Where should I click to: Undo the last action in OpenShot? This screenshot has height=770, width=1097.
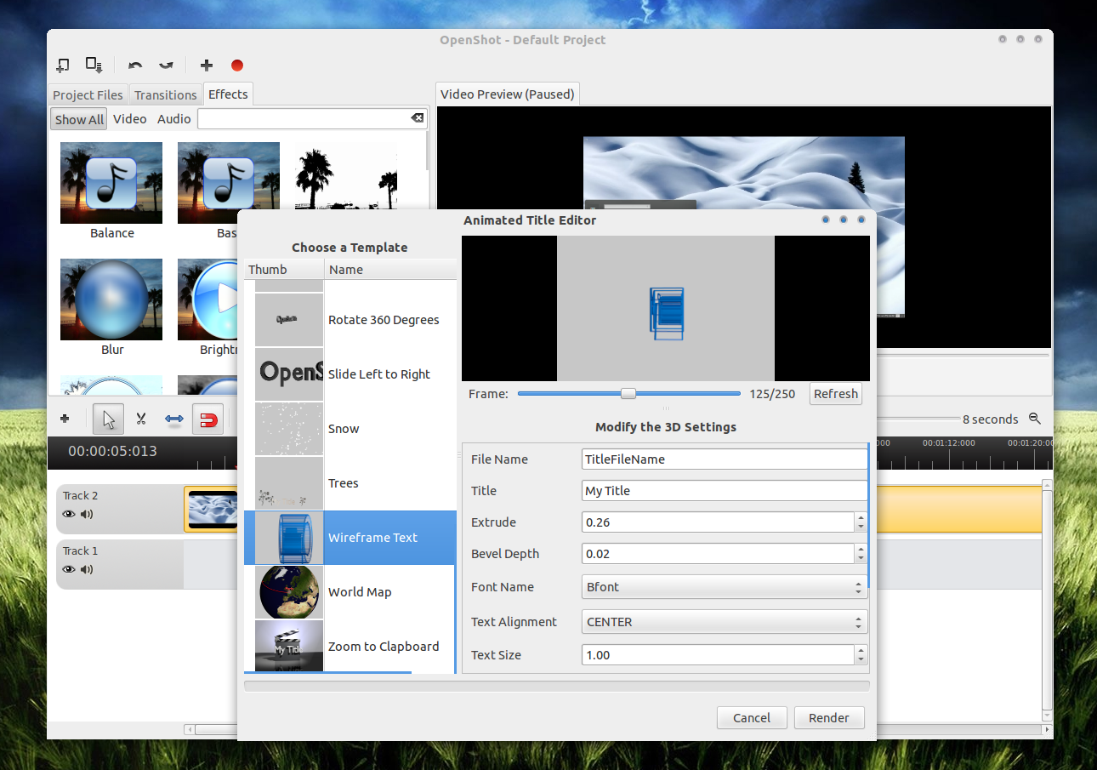(x=135, y=66)
